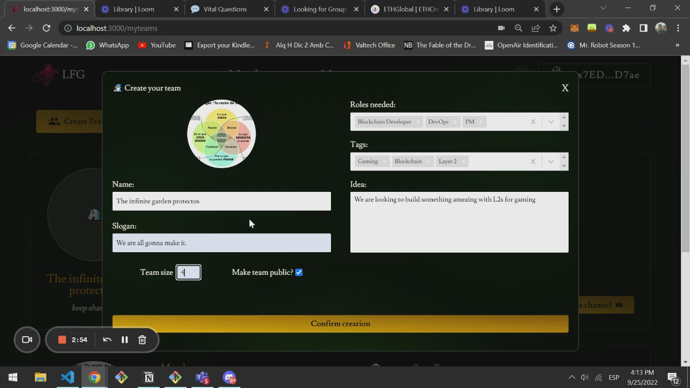Clear all selected roles

click(533, 122)
